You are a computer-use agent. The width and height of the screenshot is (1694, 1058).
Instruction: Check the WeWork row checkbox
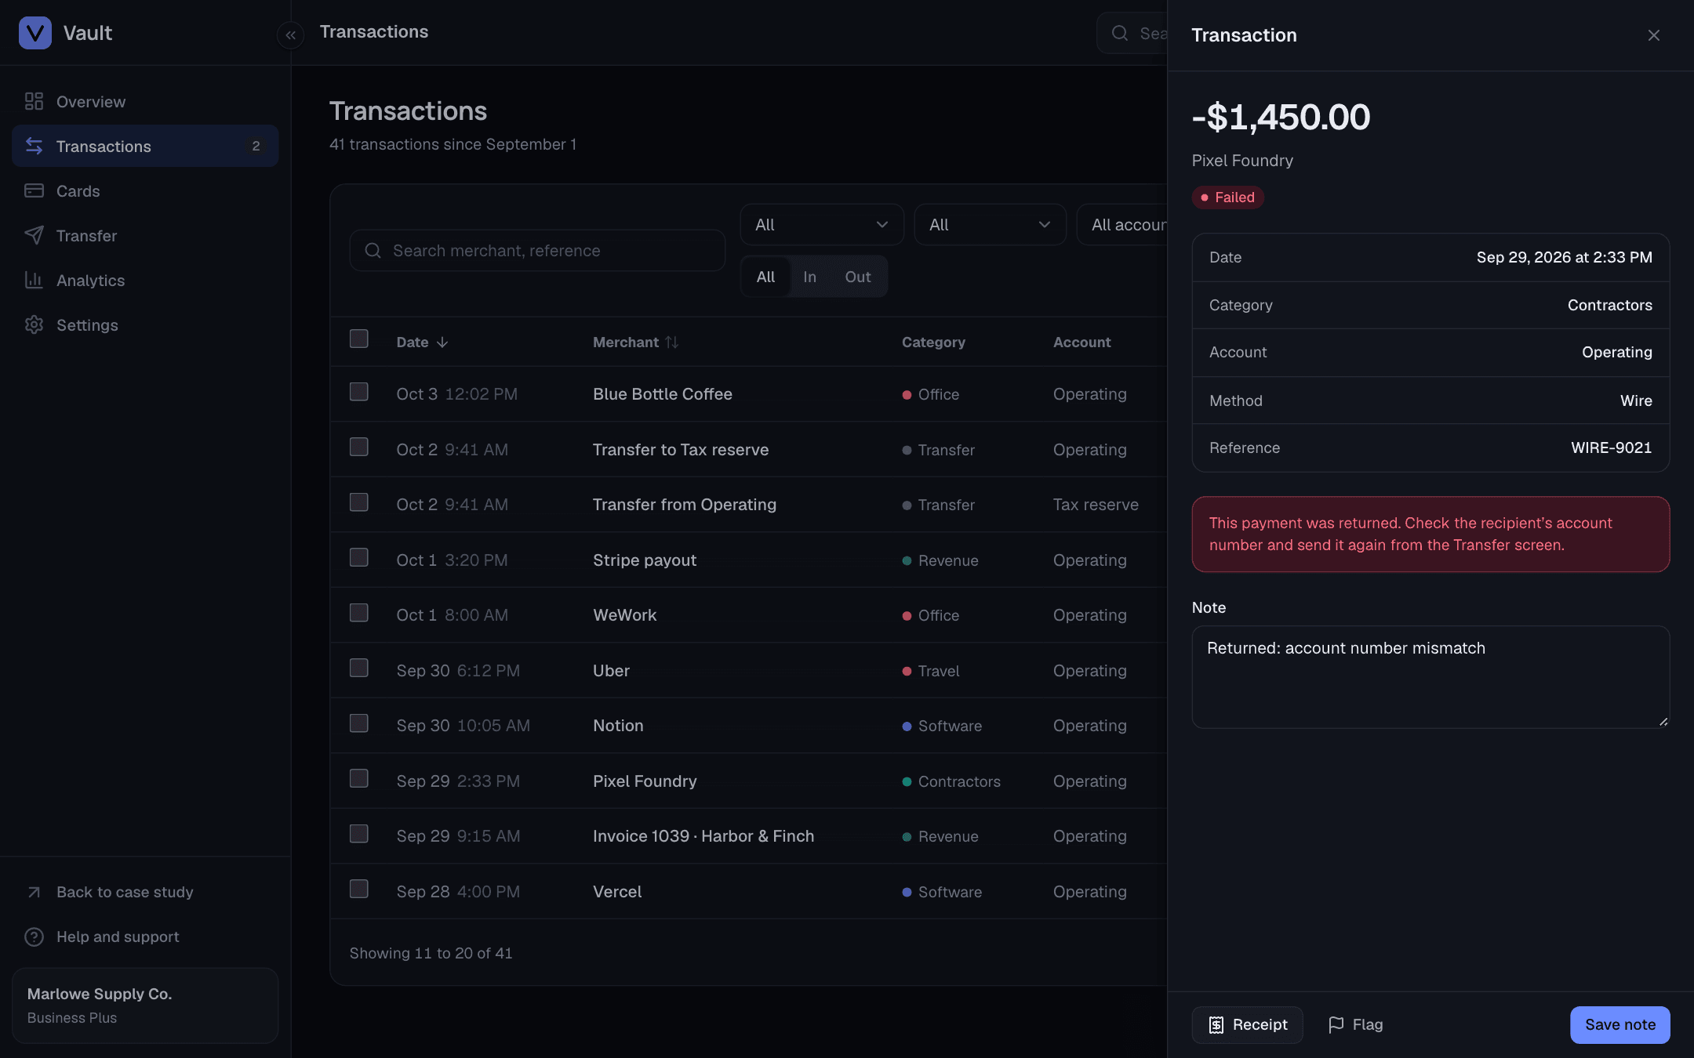click(x=359, y=613)
